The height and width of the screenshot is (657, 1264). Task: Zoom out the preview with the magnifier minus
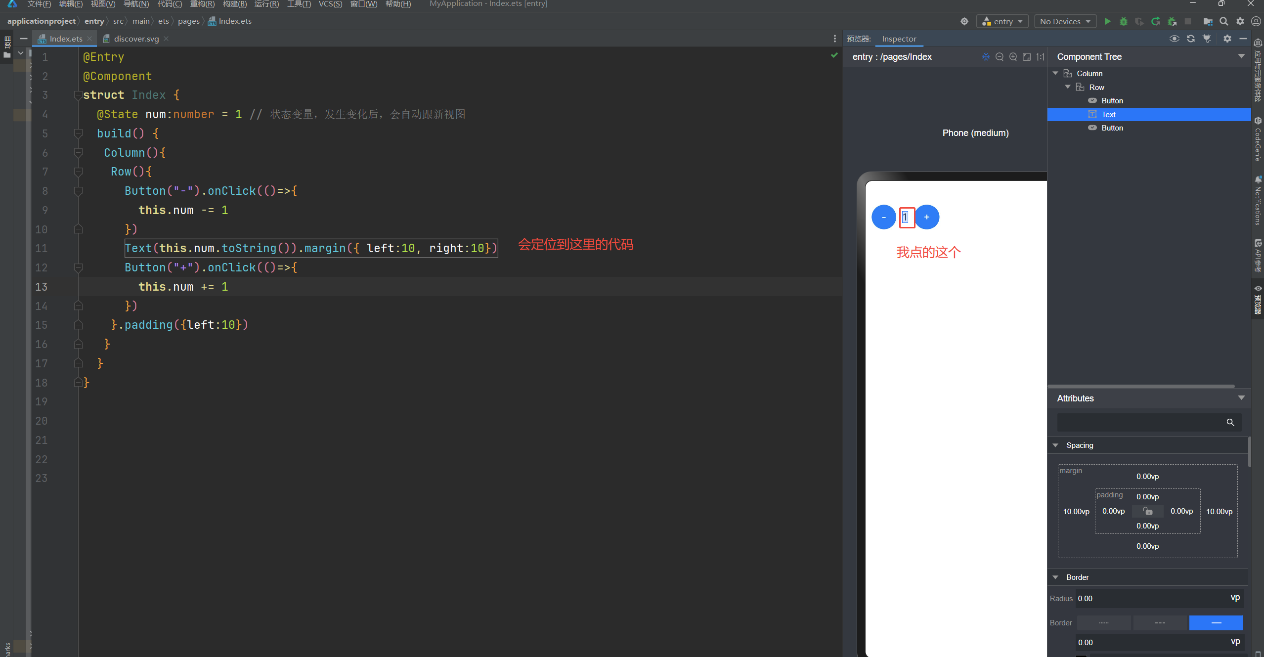[999, 57]
